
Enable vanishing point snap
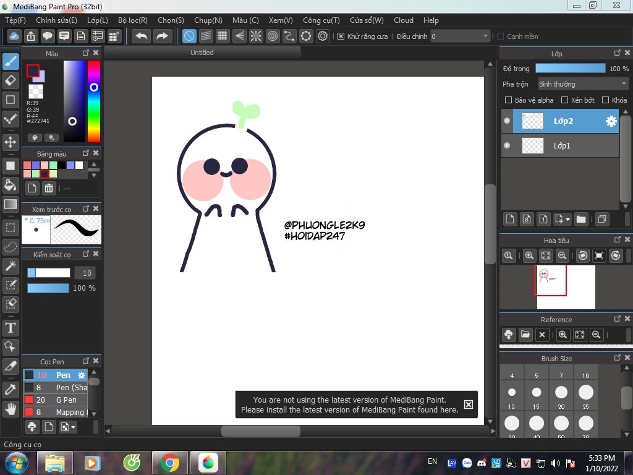coord(239,36)
